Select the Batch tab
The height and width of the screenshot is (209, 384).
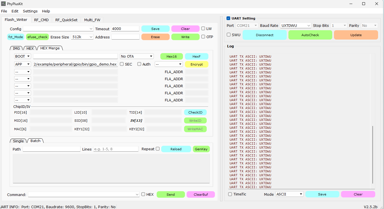(x=36, y=141)
